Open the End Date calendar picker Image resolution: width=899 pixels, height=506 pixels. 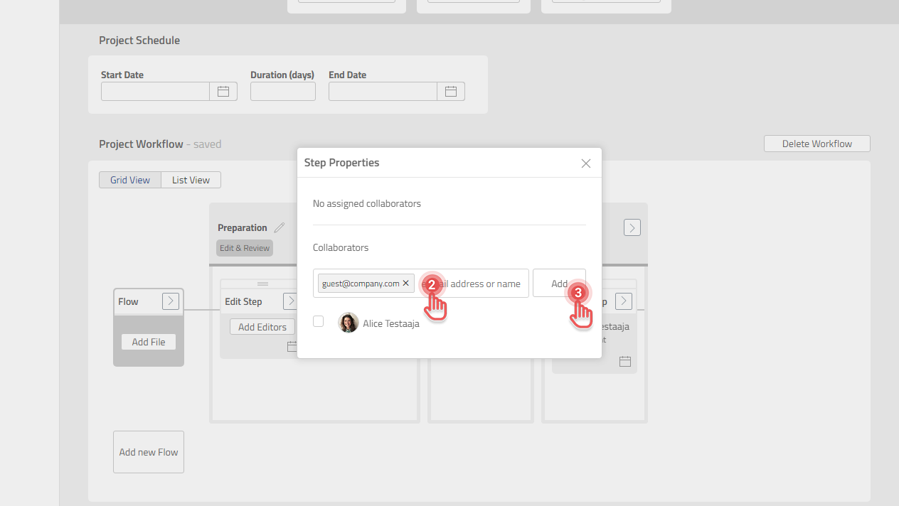click(x=451, y=91)
